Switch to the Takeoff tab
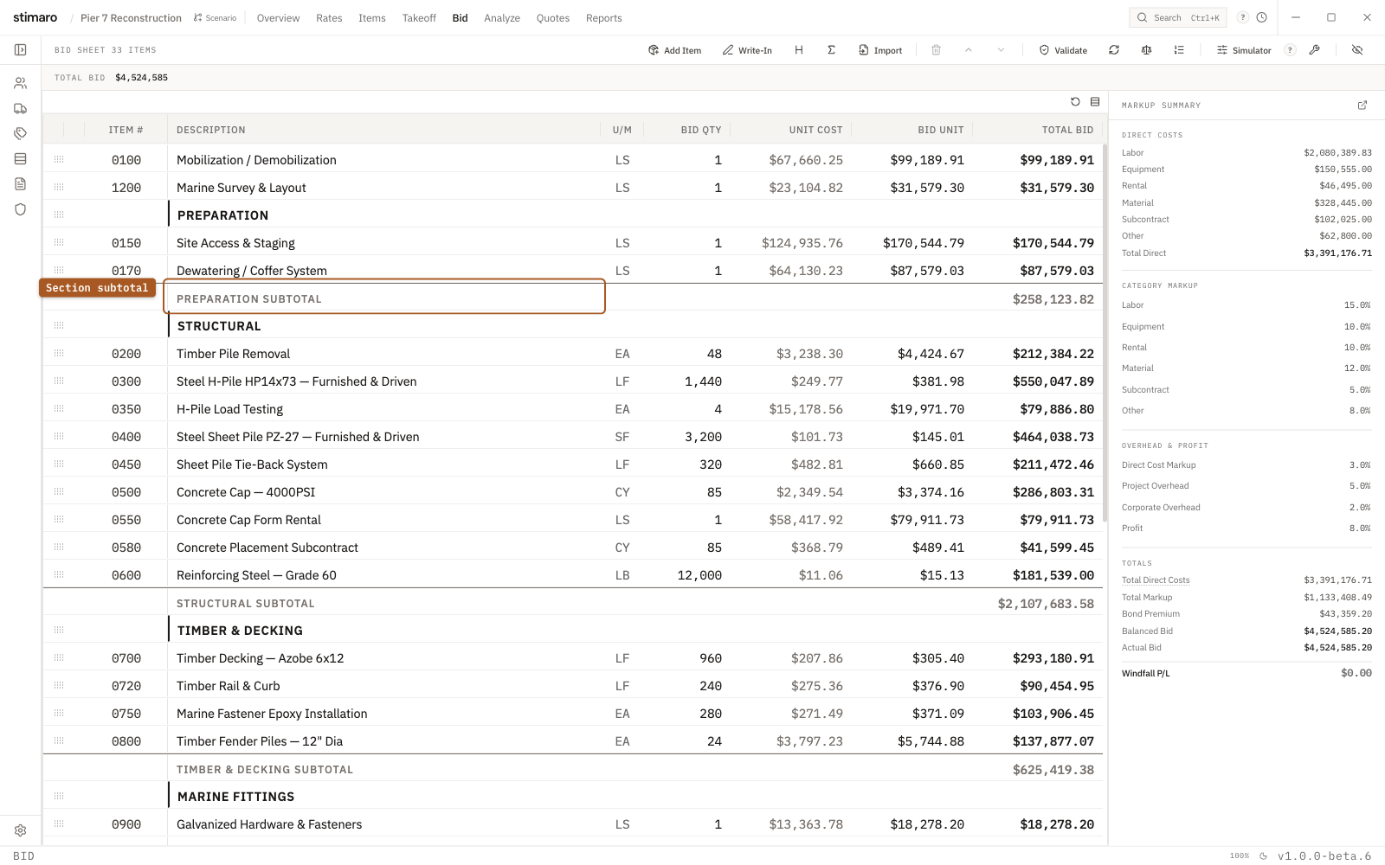This screenshot has width=1385, height=865. [419, 18]
